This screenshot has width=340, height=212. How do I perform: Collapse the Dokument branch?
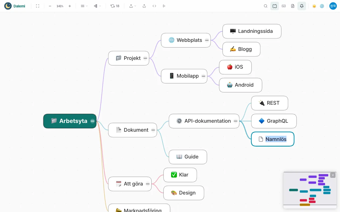pyautogui.click(x=153, y=130)
